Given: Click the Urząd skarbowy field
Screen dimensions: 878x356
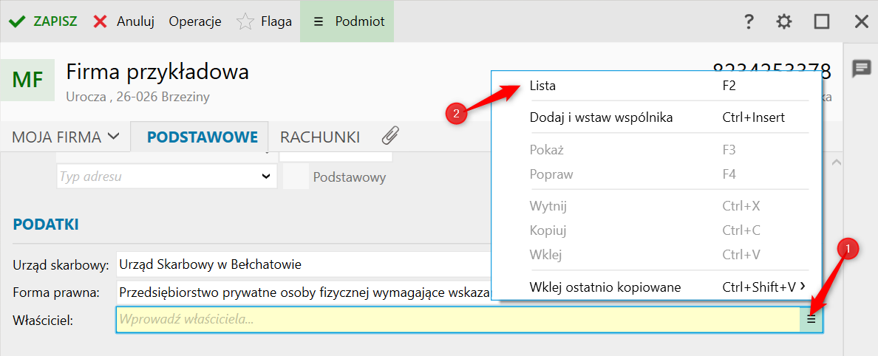Looking at the screenshot, I should [x=304, y=264].
